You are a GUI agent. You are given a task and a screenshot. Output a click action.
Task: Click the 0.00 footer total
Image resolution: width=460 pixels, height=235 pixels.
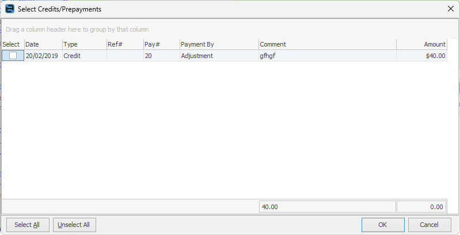click(x=421, y=207)
